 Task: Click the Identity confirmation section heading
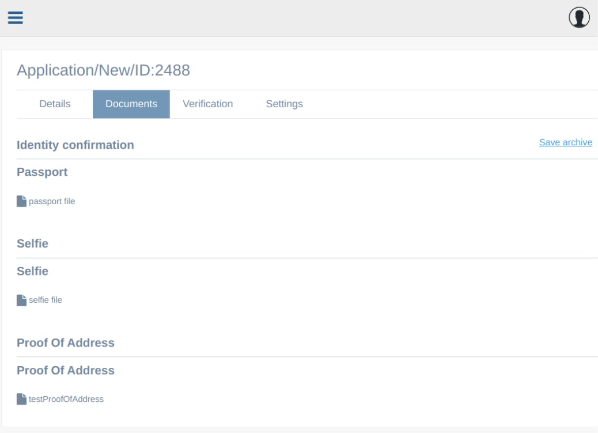click(75, 145)
